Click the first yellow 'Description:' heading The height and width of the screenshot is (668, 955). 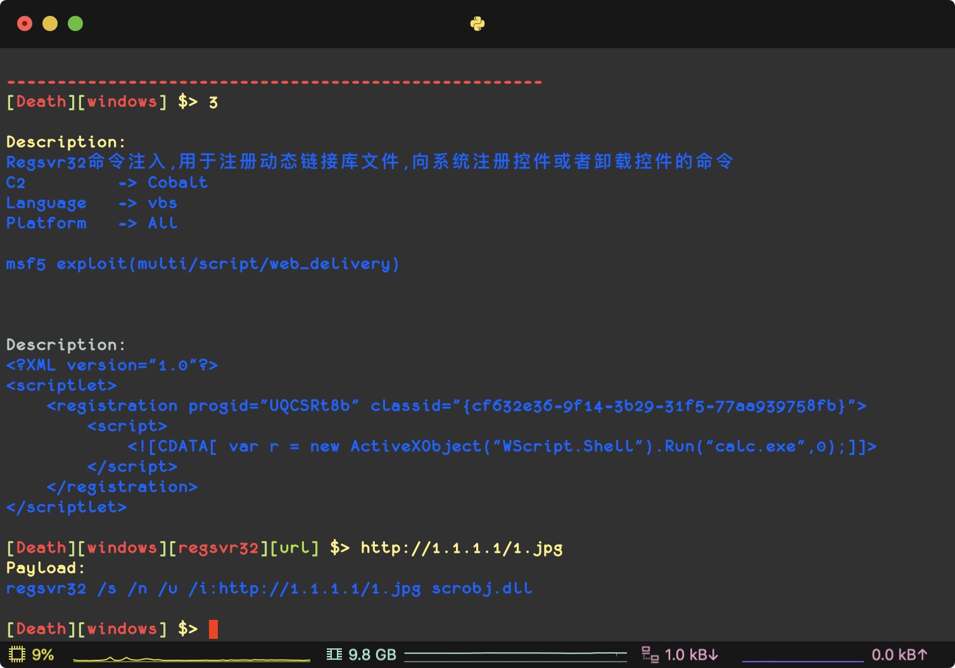point(66,142)
